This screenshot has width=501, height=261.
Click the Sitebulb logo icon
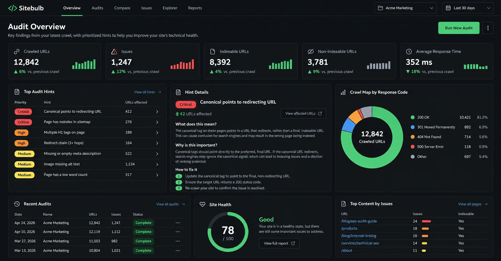[13, 8]
